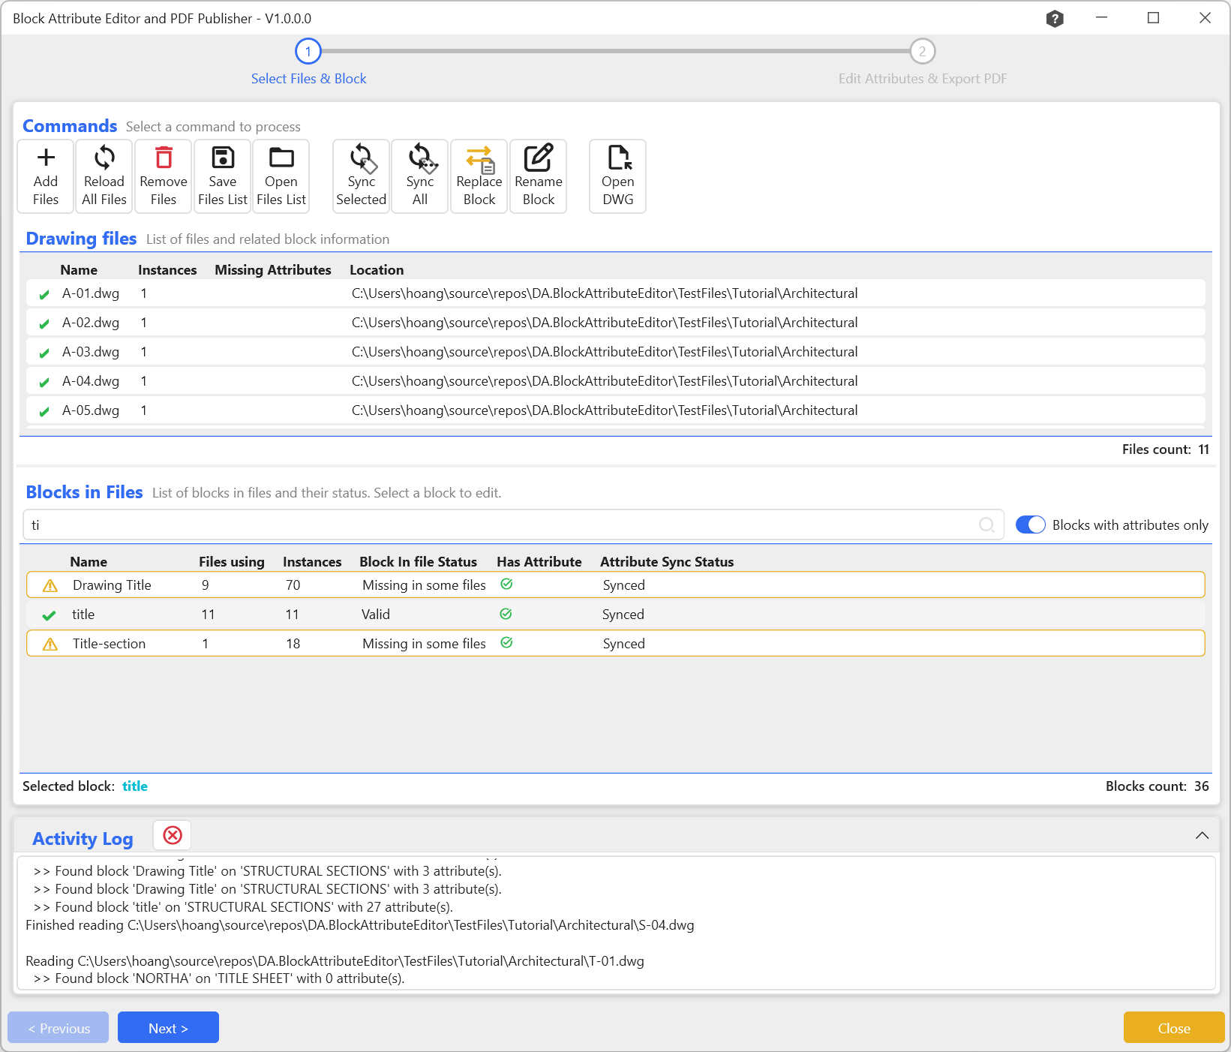This screenshot has height=1052, width=1231.
Task: Select the A-04.dwg file row
Action: point(615,381)
